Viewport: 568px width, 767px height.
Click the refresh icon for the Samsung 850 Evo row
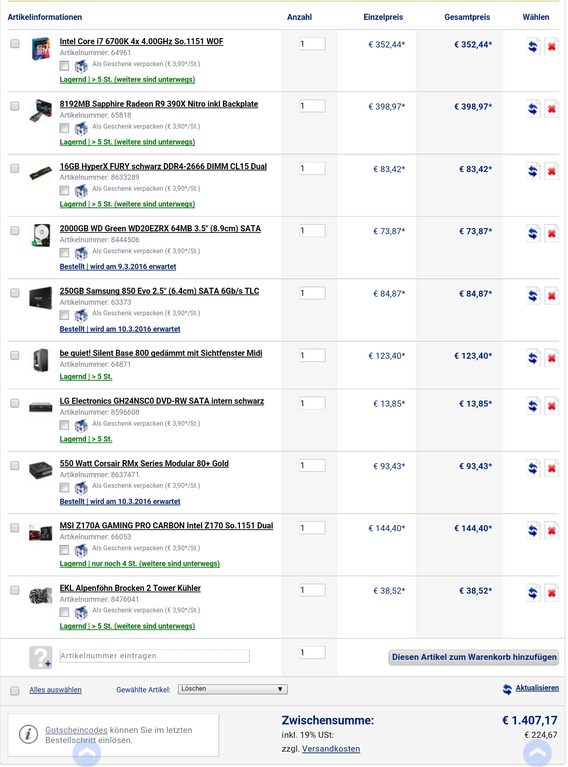[x=533, y=295]
